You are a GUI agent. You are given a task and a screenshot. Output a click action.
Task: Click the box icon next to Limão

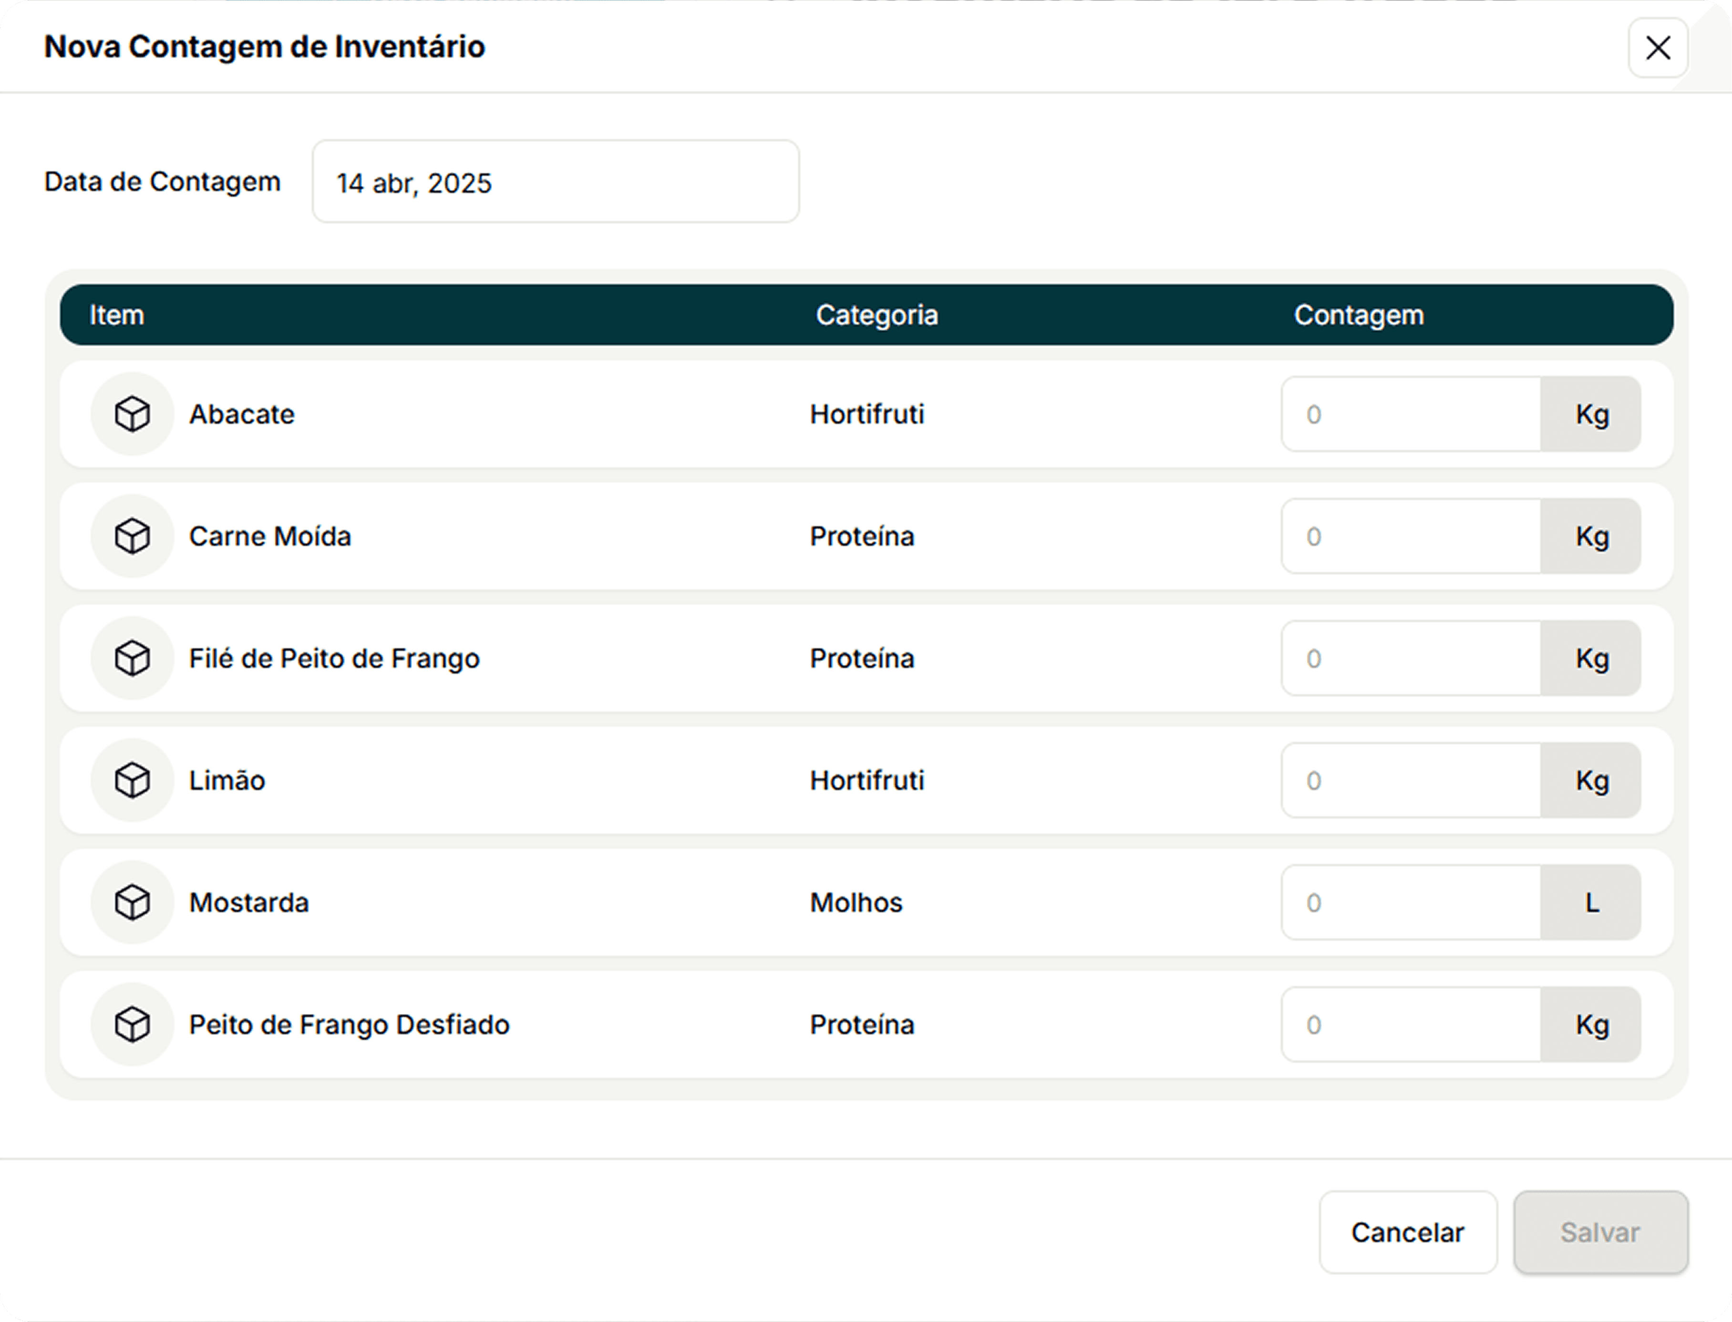[x=132, y=780]
